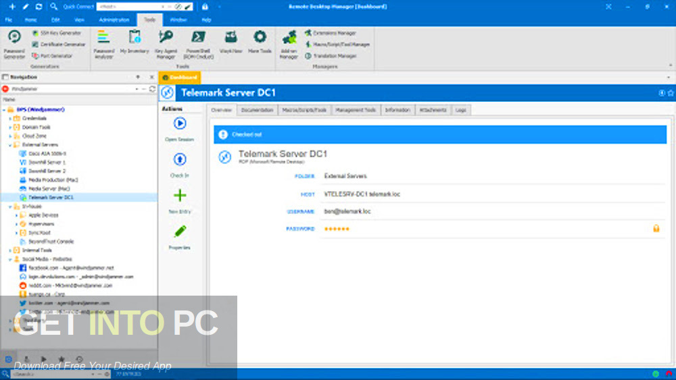The height and width of the screenshot is (380, 676).
Task: Select Cisco ASA entry in tree
Action: tap(47, 154)
